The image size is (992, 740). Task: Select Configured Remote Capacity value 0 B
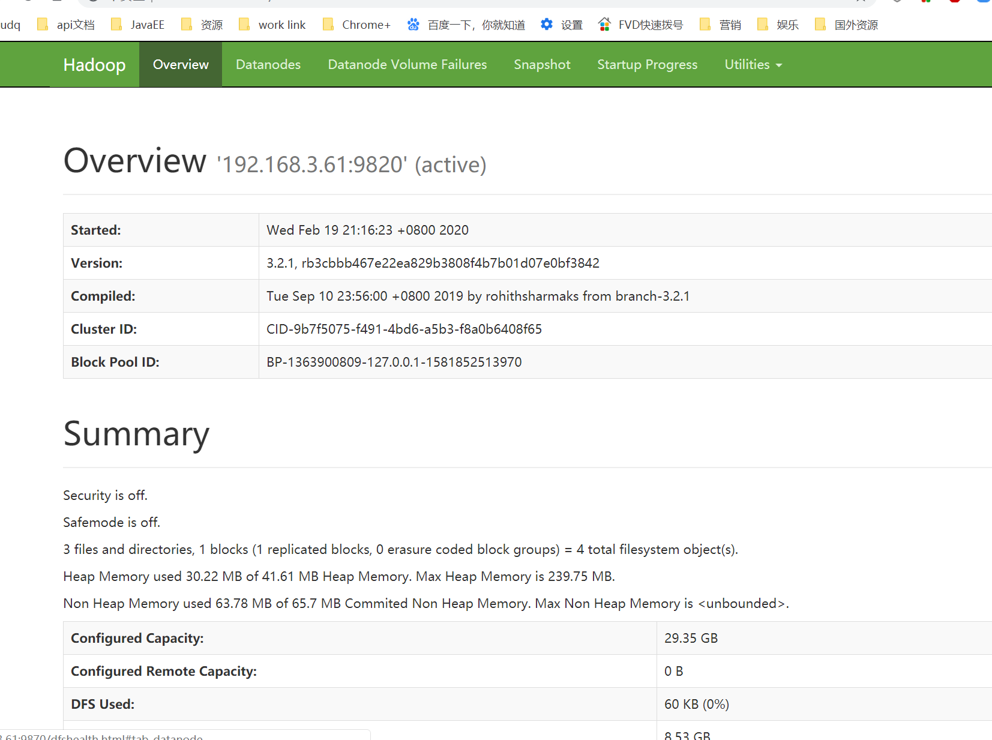[673, 671]
